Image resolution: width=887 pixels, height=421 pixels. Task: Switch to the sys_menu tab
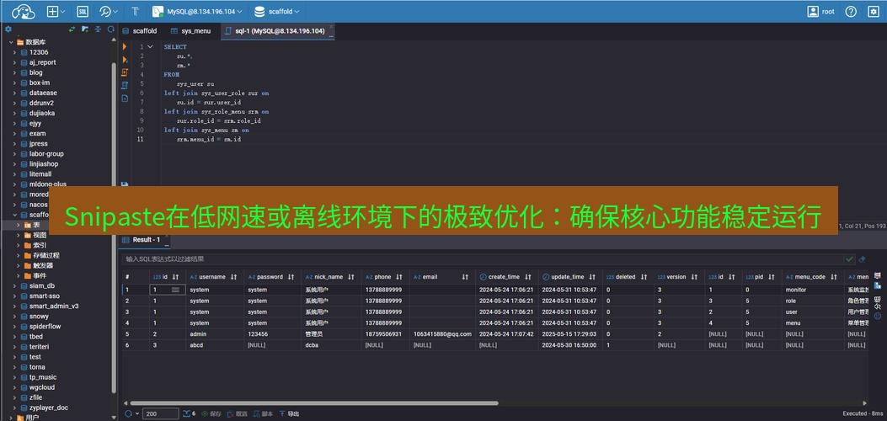[190, 31]
